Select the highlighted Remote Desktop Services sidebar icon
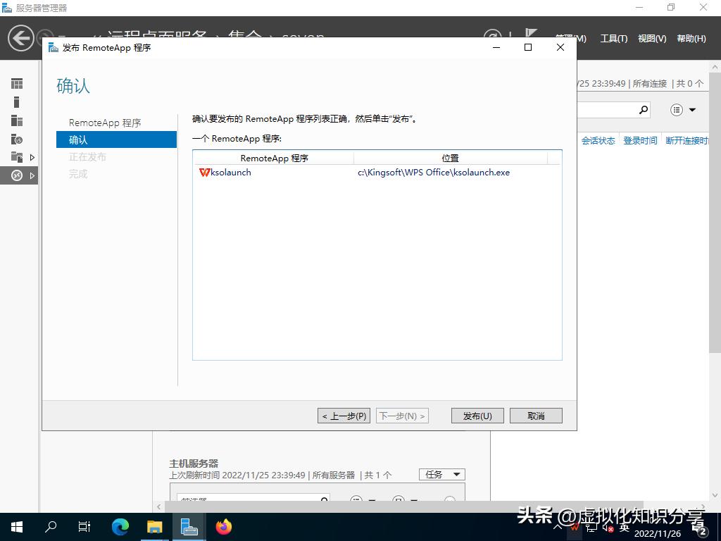721x541 pixels. [x=16, y=175]
